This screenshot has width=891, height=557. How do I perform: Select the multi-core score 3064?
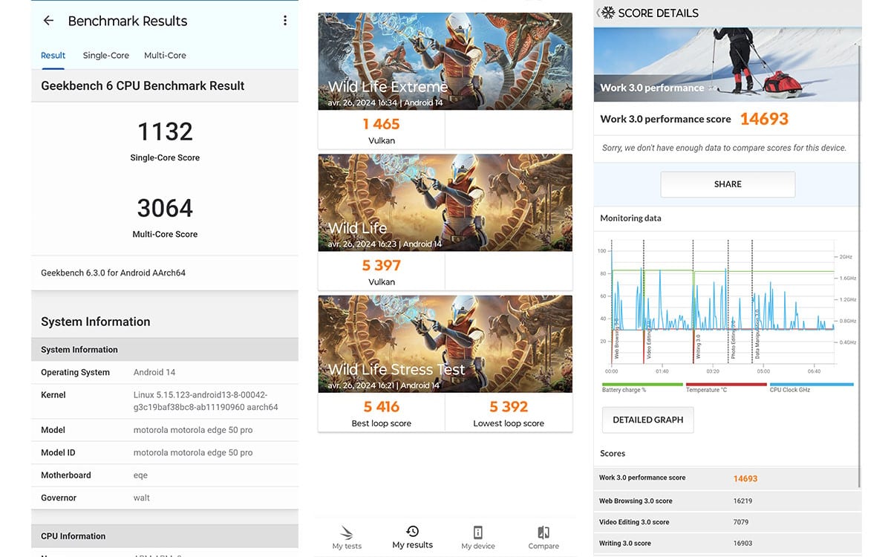tap(165, 208)
